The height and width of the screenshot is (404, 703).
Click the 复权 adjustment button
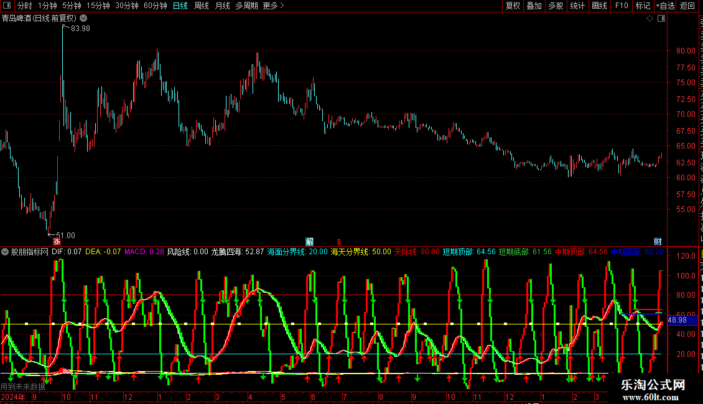click(513, 6)
